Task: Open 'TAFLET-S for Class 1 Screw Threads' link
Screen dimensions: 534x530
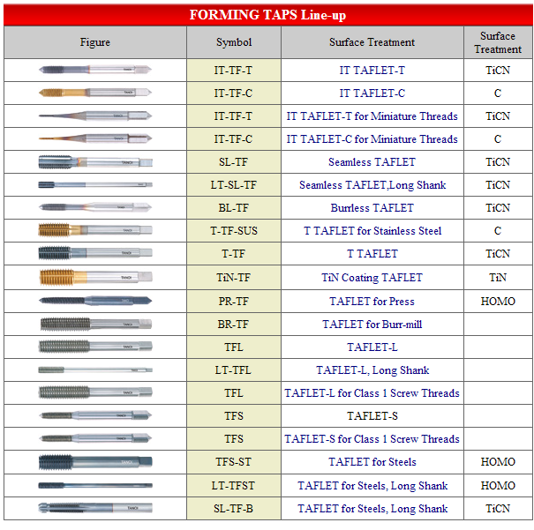Action: tap(372, 439)
